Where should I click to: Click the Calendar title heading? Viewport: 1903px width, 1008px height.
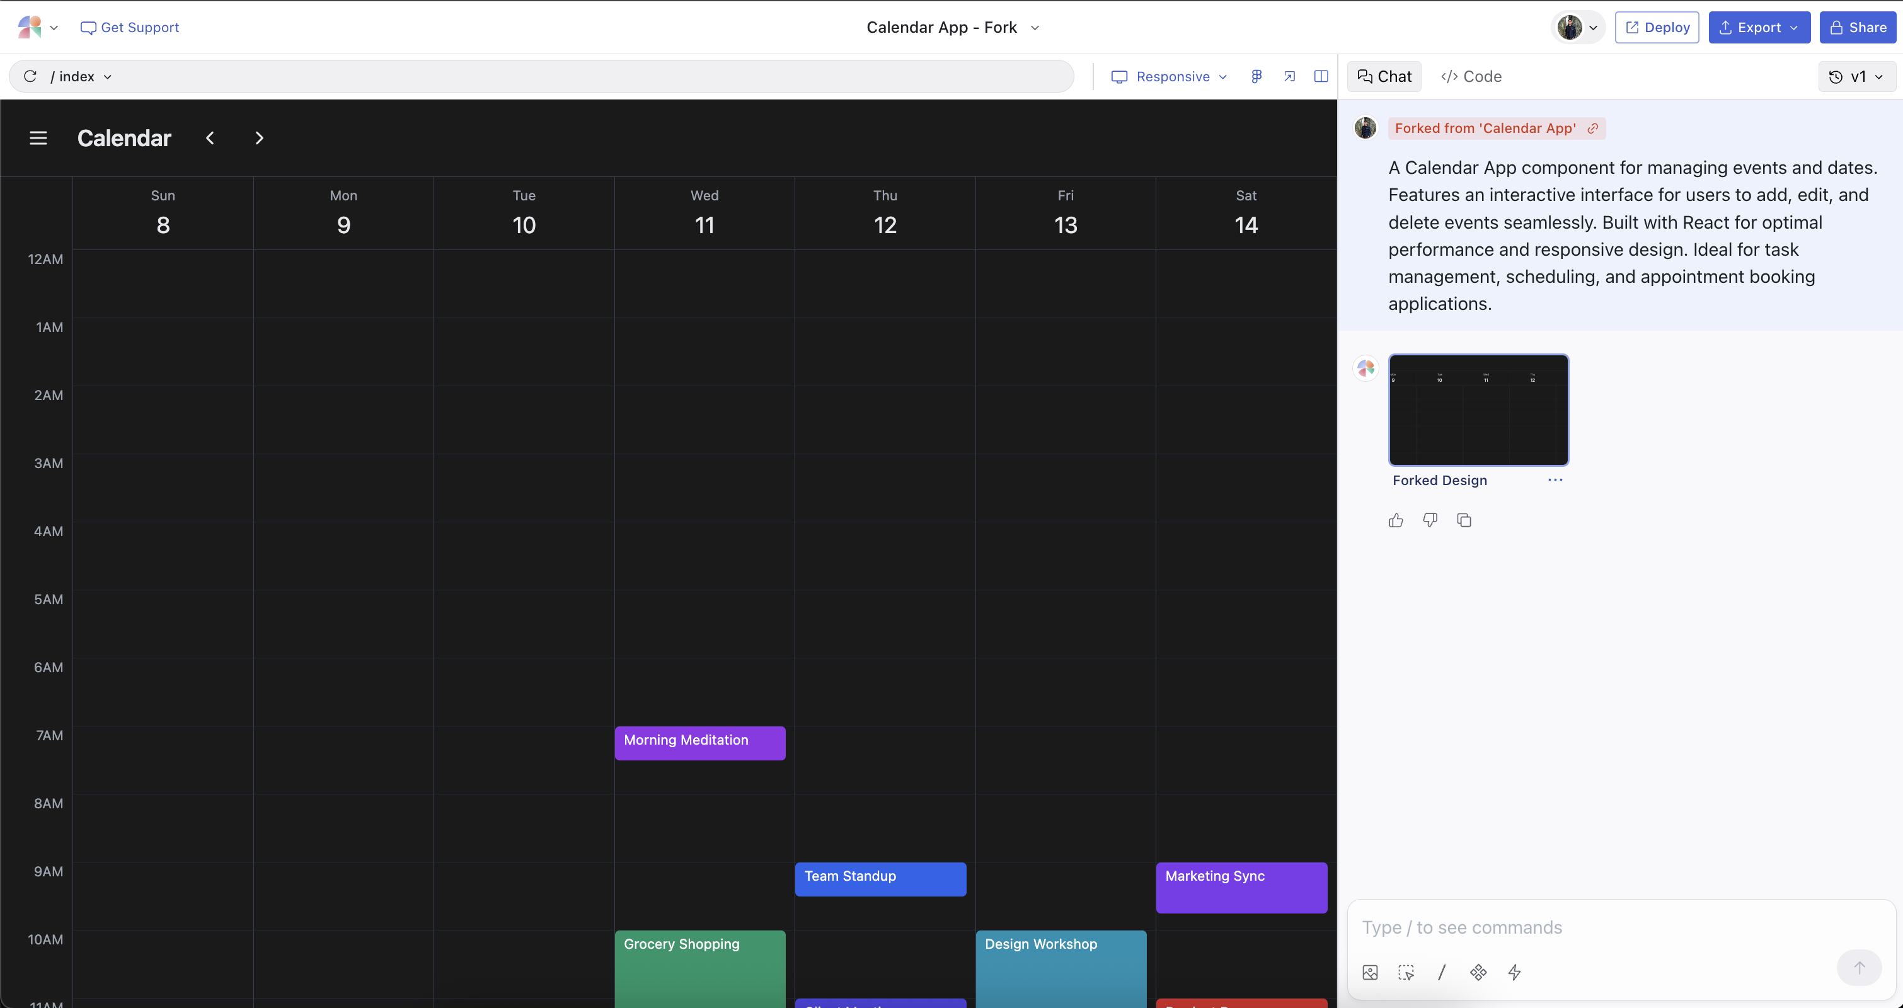pyautogui.click(x=124, y=138)
